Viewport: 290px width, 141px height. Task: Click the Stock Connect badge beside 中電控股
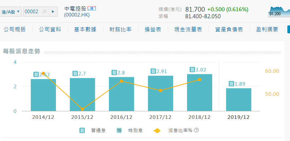pos(92,8)
